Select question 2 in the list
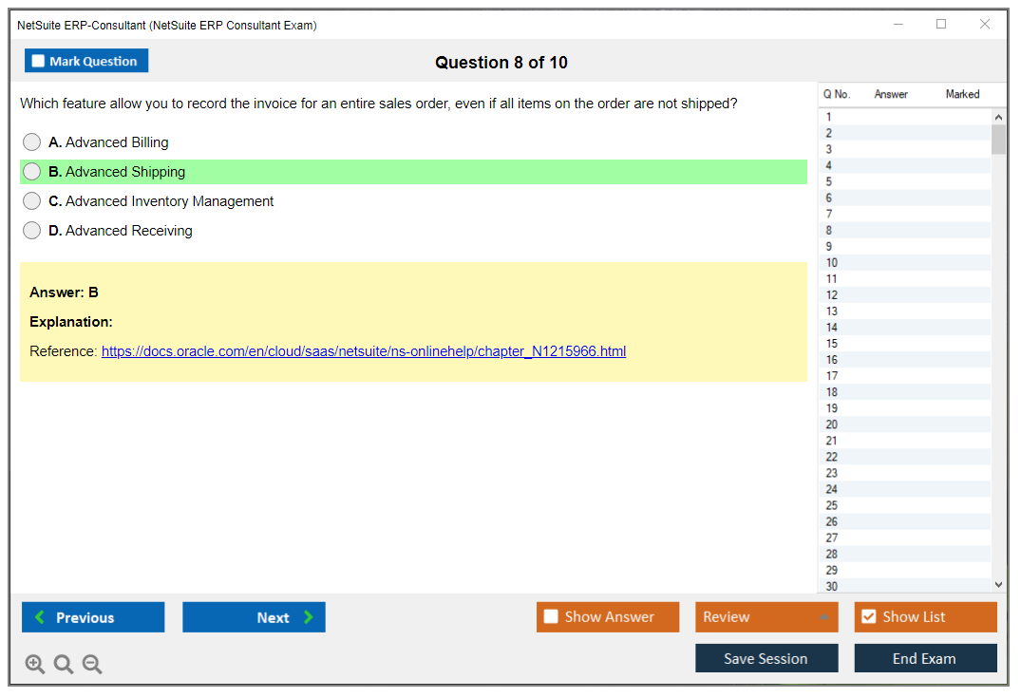The height and width of the screenshot is (698, 1021). tap(904, 133)
